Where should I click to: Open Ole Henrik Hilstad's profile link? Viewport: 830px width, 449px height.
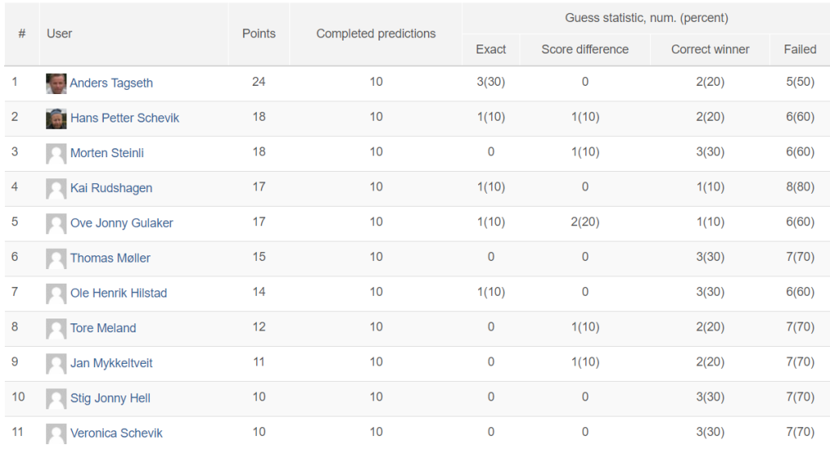point(118,293)
